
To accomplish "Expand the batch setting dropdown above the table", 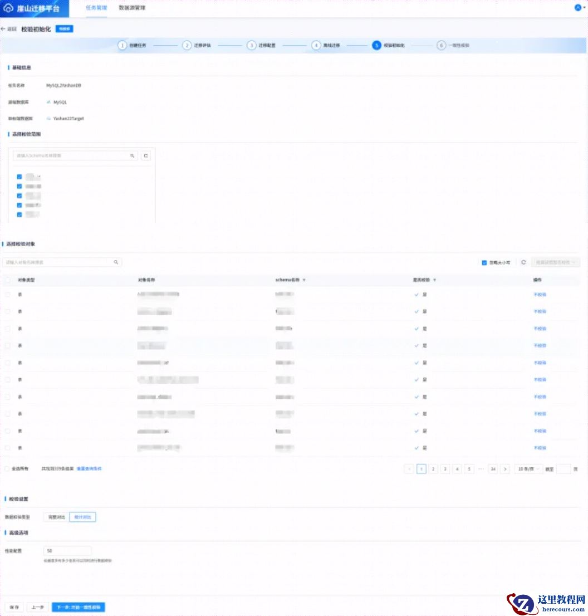I will pyautogui.click(x=556, y=262).
